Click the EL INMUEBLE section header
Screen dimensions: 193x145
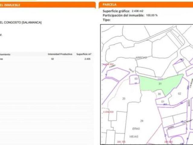47,5
